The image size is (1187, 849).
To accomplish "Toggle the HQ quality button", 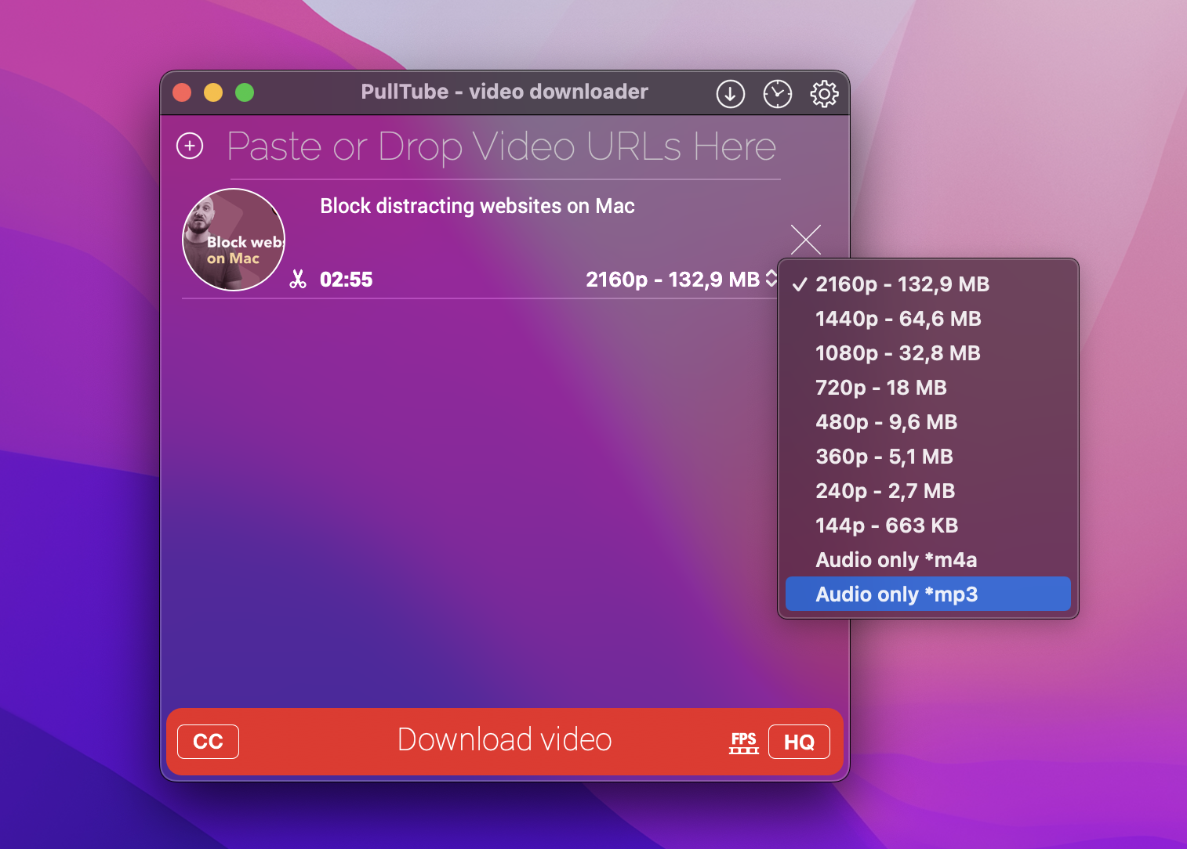I will click(799, 742).
